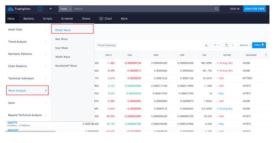
Task: Sort by the EXCHANGE column header
Action: (x=251, y=55)
